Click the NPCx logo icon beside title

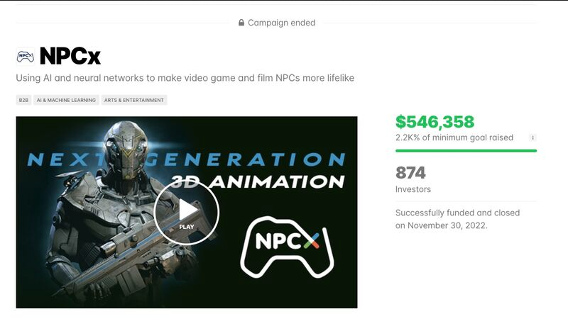tap(26, 57)
